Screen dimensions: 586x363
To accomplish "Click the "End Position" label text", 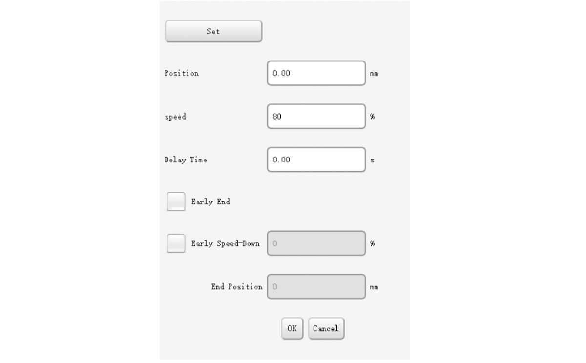I will (x=237, y=287).
